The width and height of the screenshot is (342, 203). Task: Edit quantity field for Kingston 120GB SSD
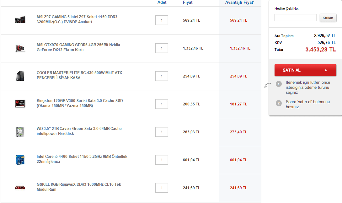162,104
